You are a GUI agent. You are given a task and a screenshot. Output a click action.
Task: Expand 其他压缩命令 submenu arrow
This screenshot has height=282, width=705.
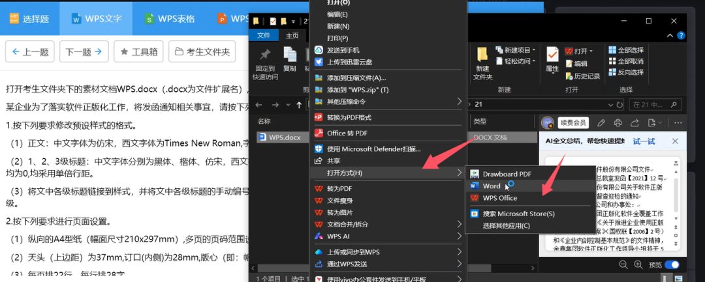(459, 102)
